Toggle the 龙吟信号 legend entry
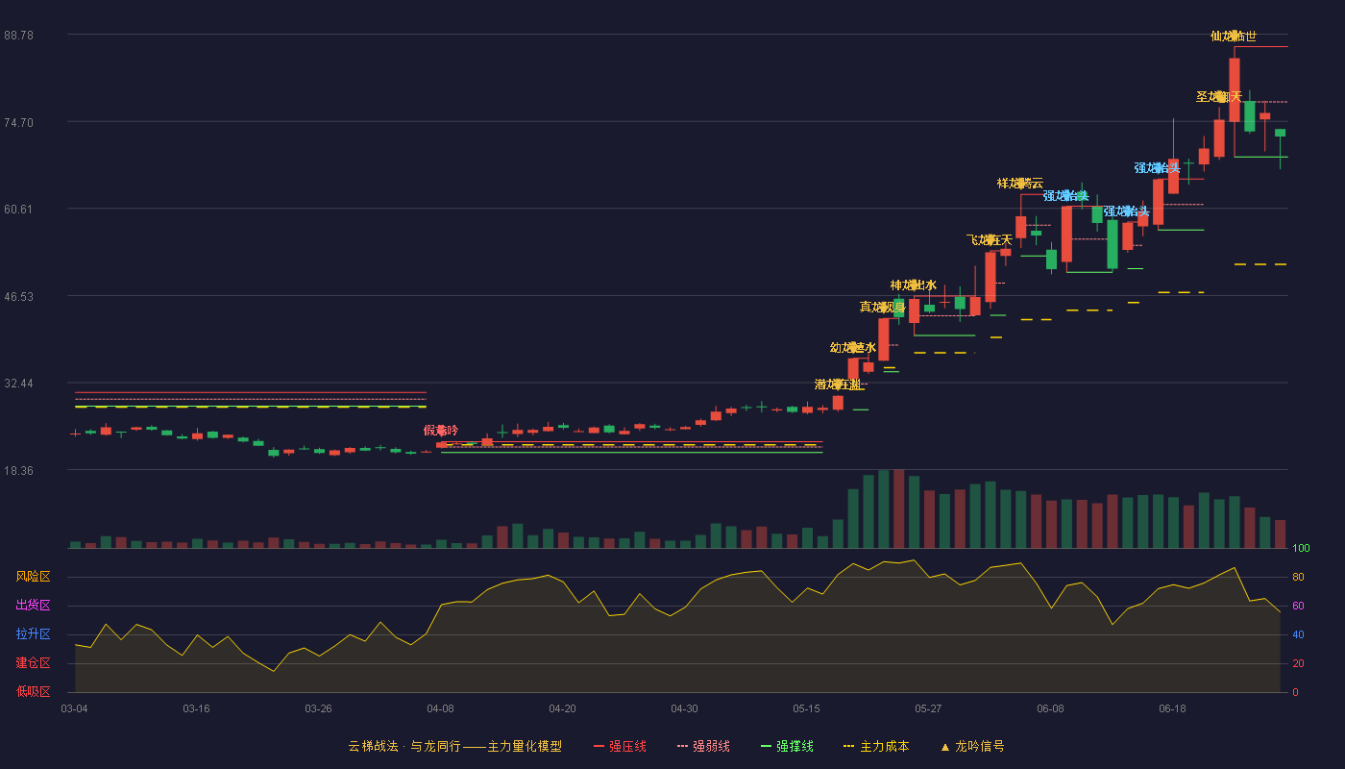 point(972,746)
